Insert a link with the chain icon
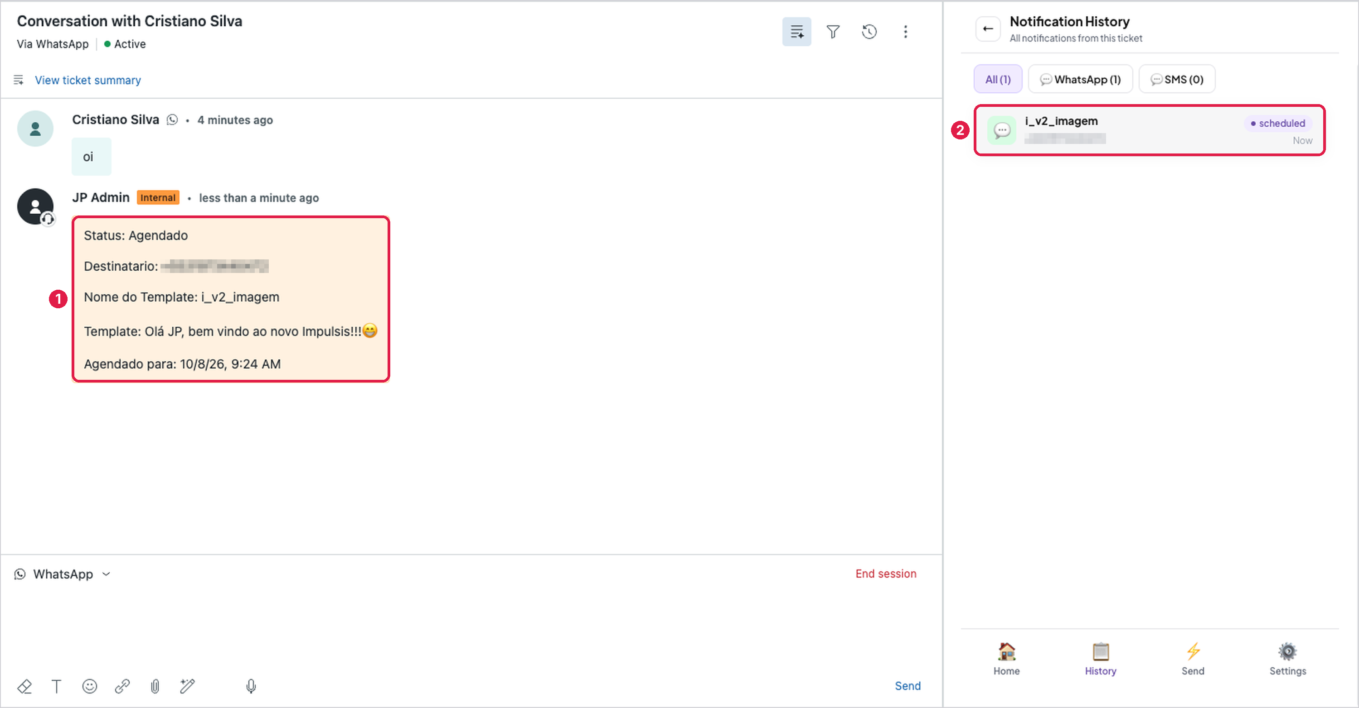 tap(122, 686)
